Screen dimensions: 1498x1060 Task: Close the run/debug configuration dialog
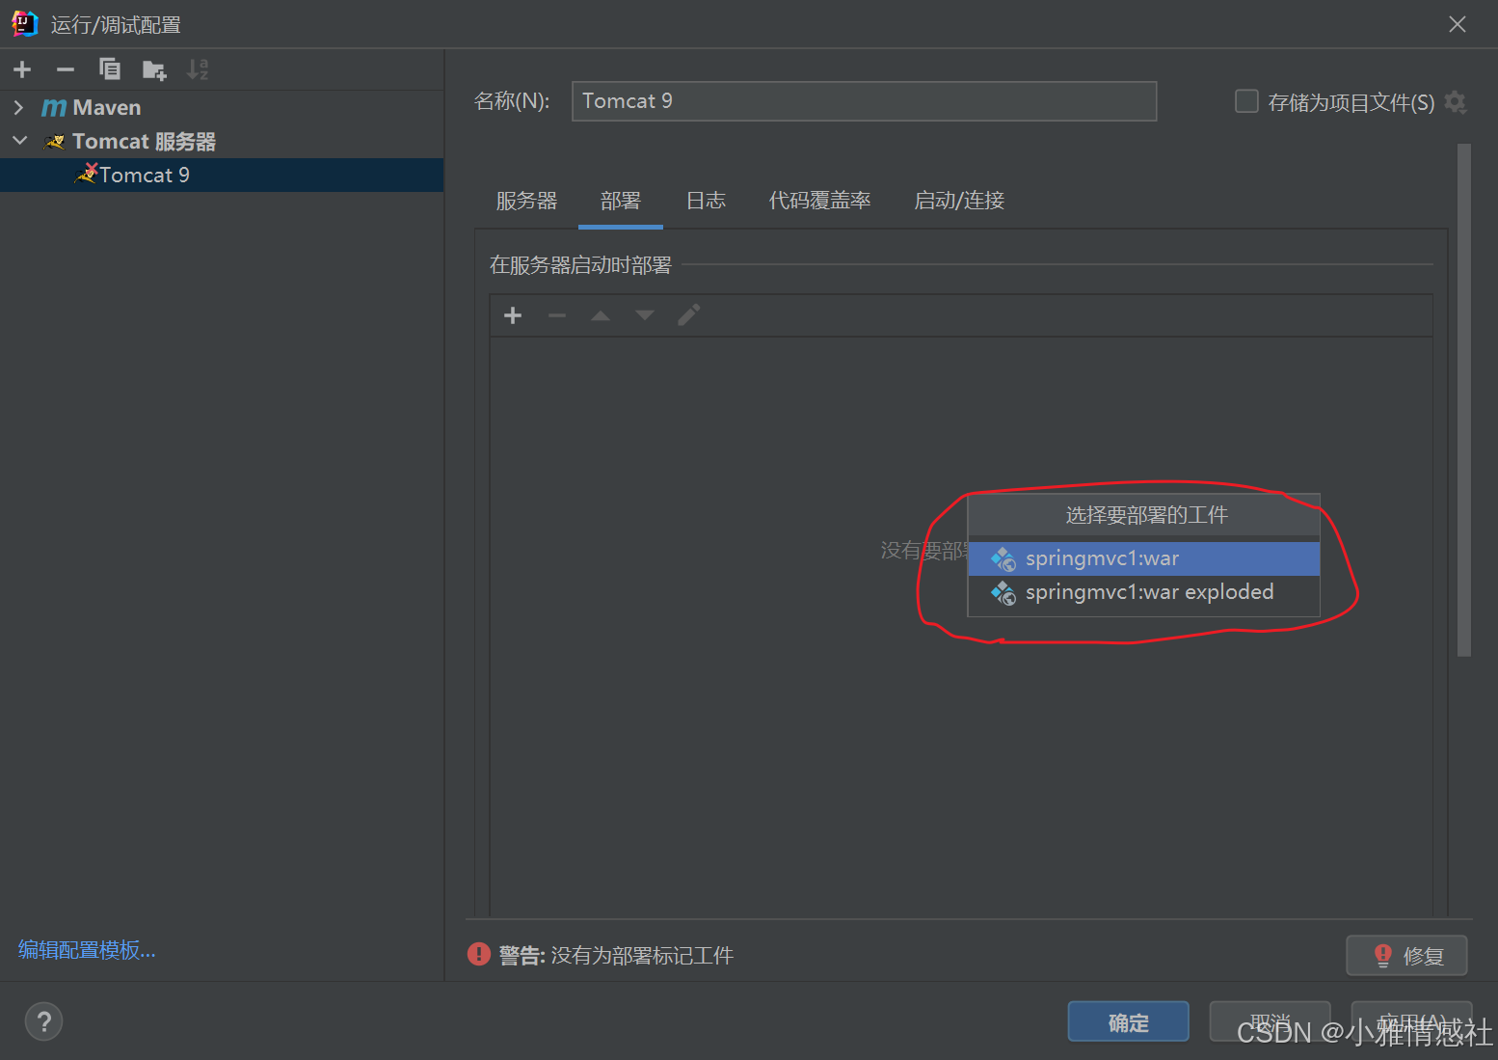click(1457, 24)
